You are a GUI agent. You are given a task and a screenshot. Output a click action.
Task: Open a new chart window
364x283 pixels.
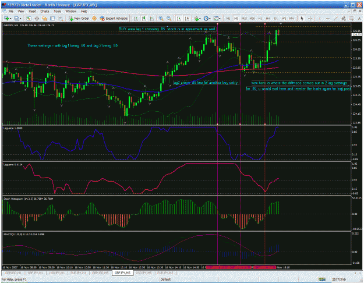pyautogui.click(x=7, y=18)
